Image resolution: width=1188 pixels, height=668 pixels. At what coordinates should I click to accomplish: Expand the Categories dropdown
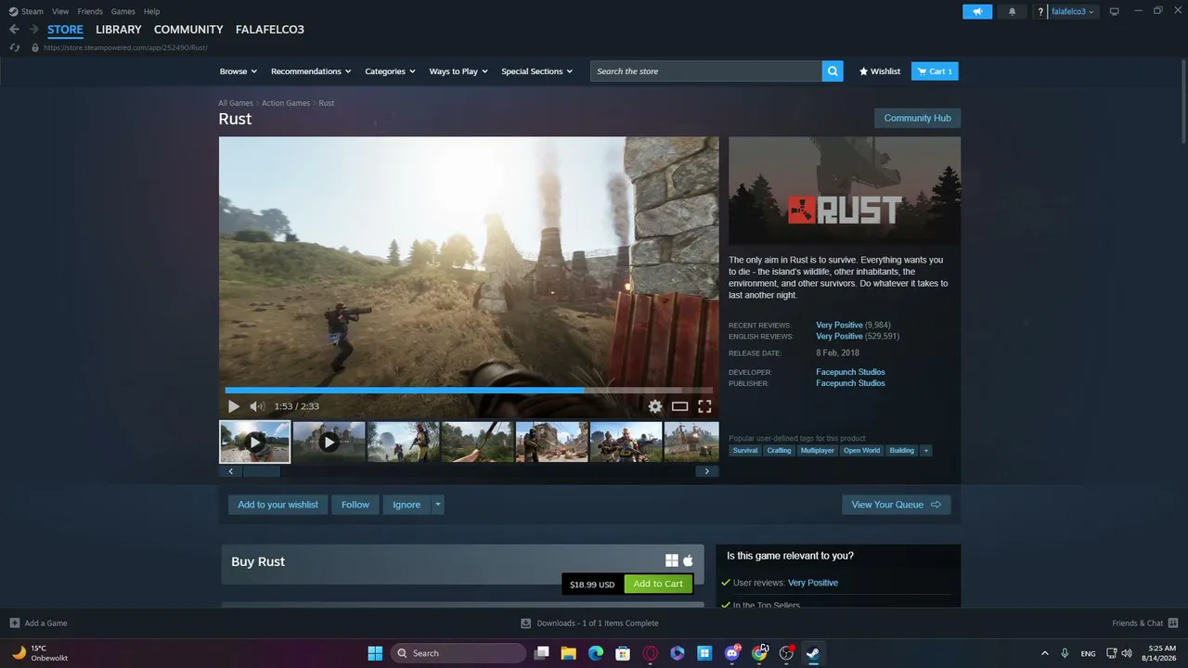click(390, 71)
